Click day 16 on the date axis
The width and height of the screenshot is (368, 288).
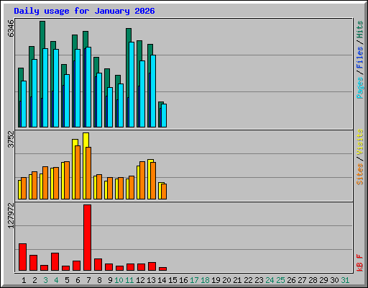[x=183, y=280]
